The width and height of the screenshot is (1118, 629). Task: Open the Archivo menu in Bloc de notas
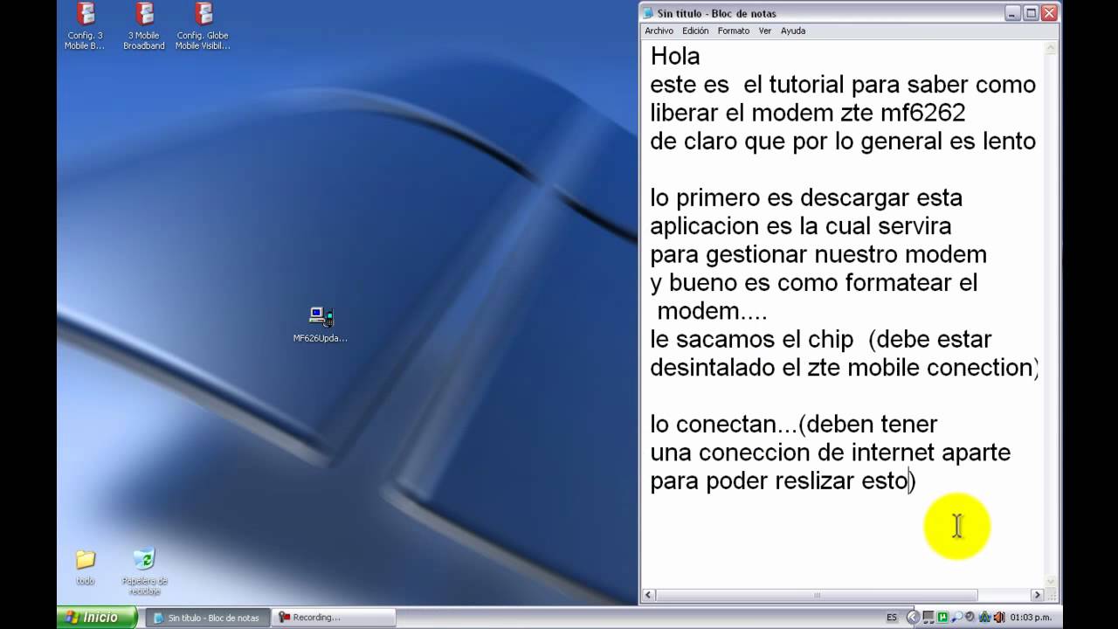click(659, 31)
